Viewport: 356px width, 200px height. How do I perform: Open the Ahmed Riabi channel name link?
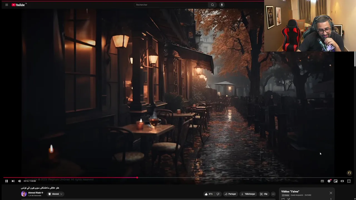(x=34, y=193)
